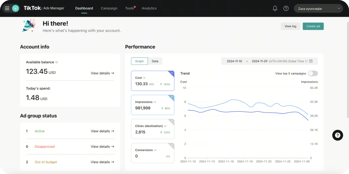Click the info icon beside Available balance
Viewport: 349px width, 174px height.
57,62
